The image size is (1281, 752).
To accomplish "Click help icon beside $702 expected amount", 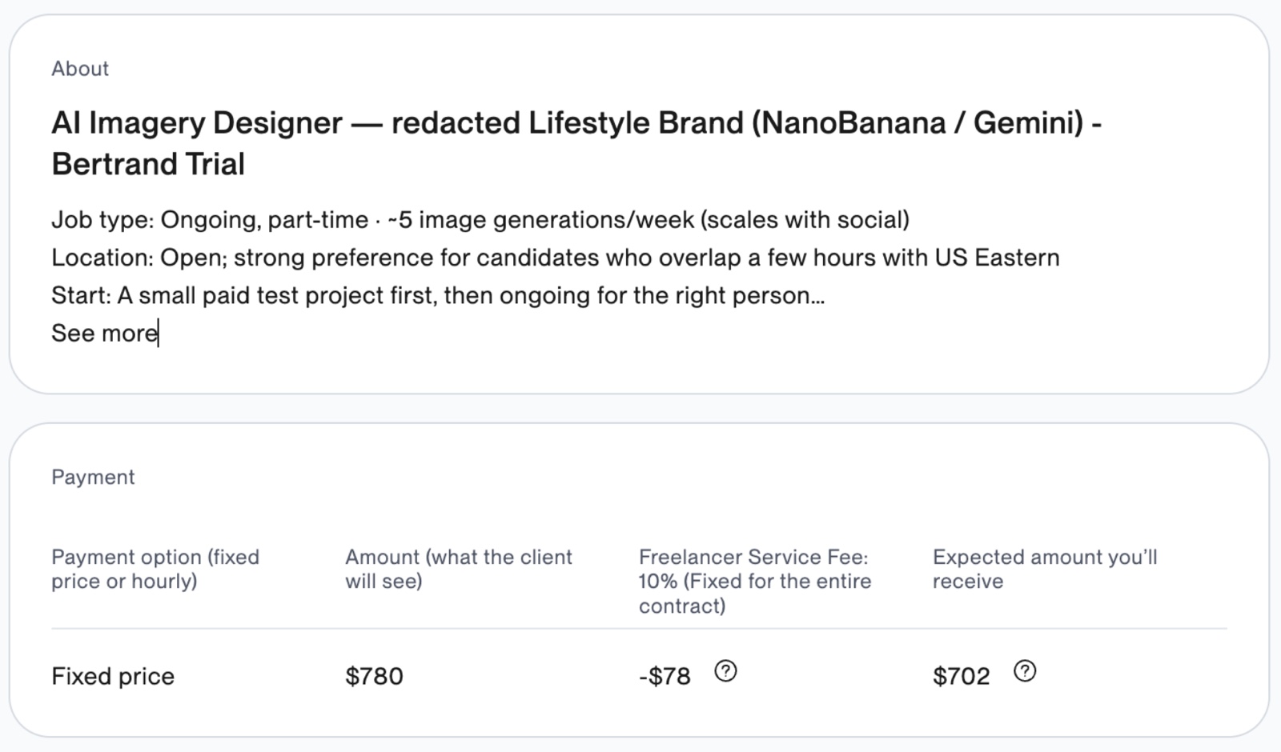I will (1025, 671).
